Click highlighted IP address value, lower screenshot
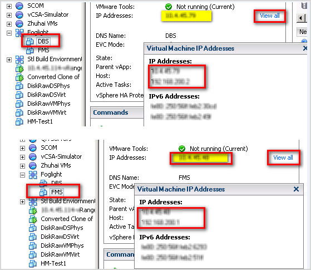 (x=201, y=158)
